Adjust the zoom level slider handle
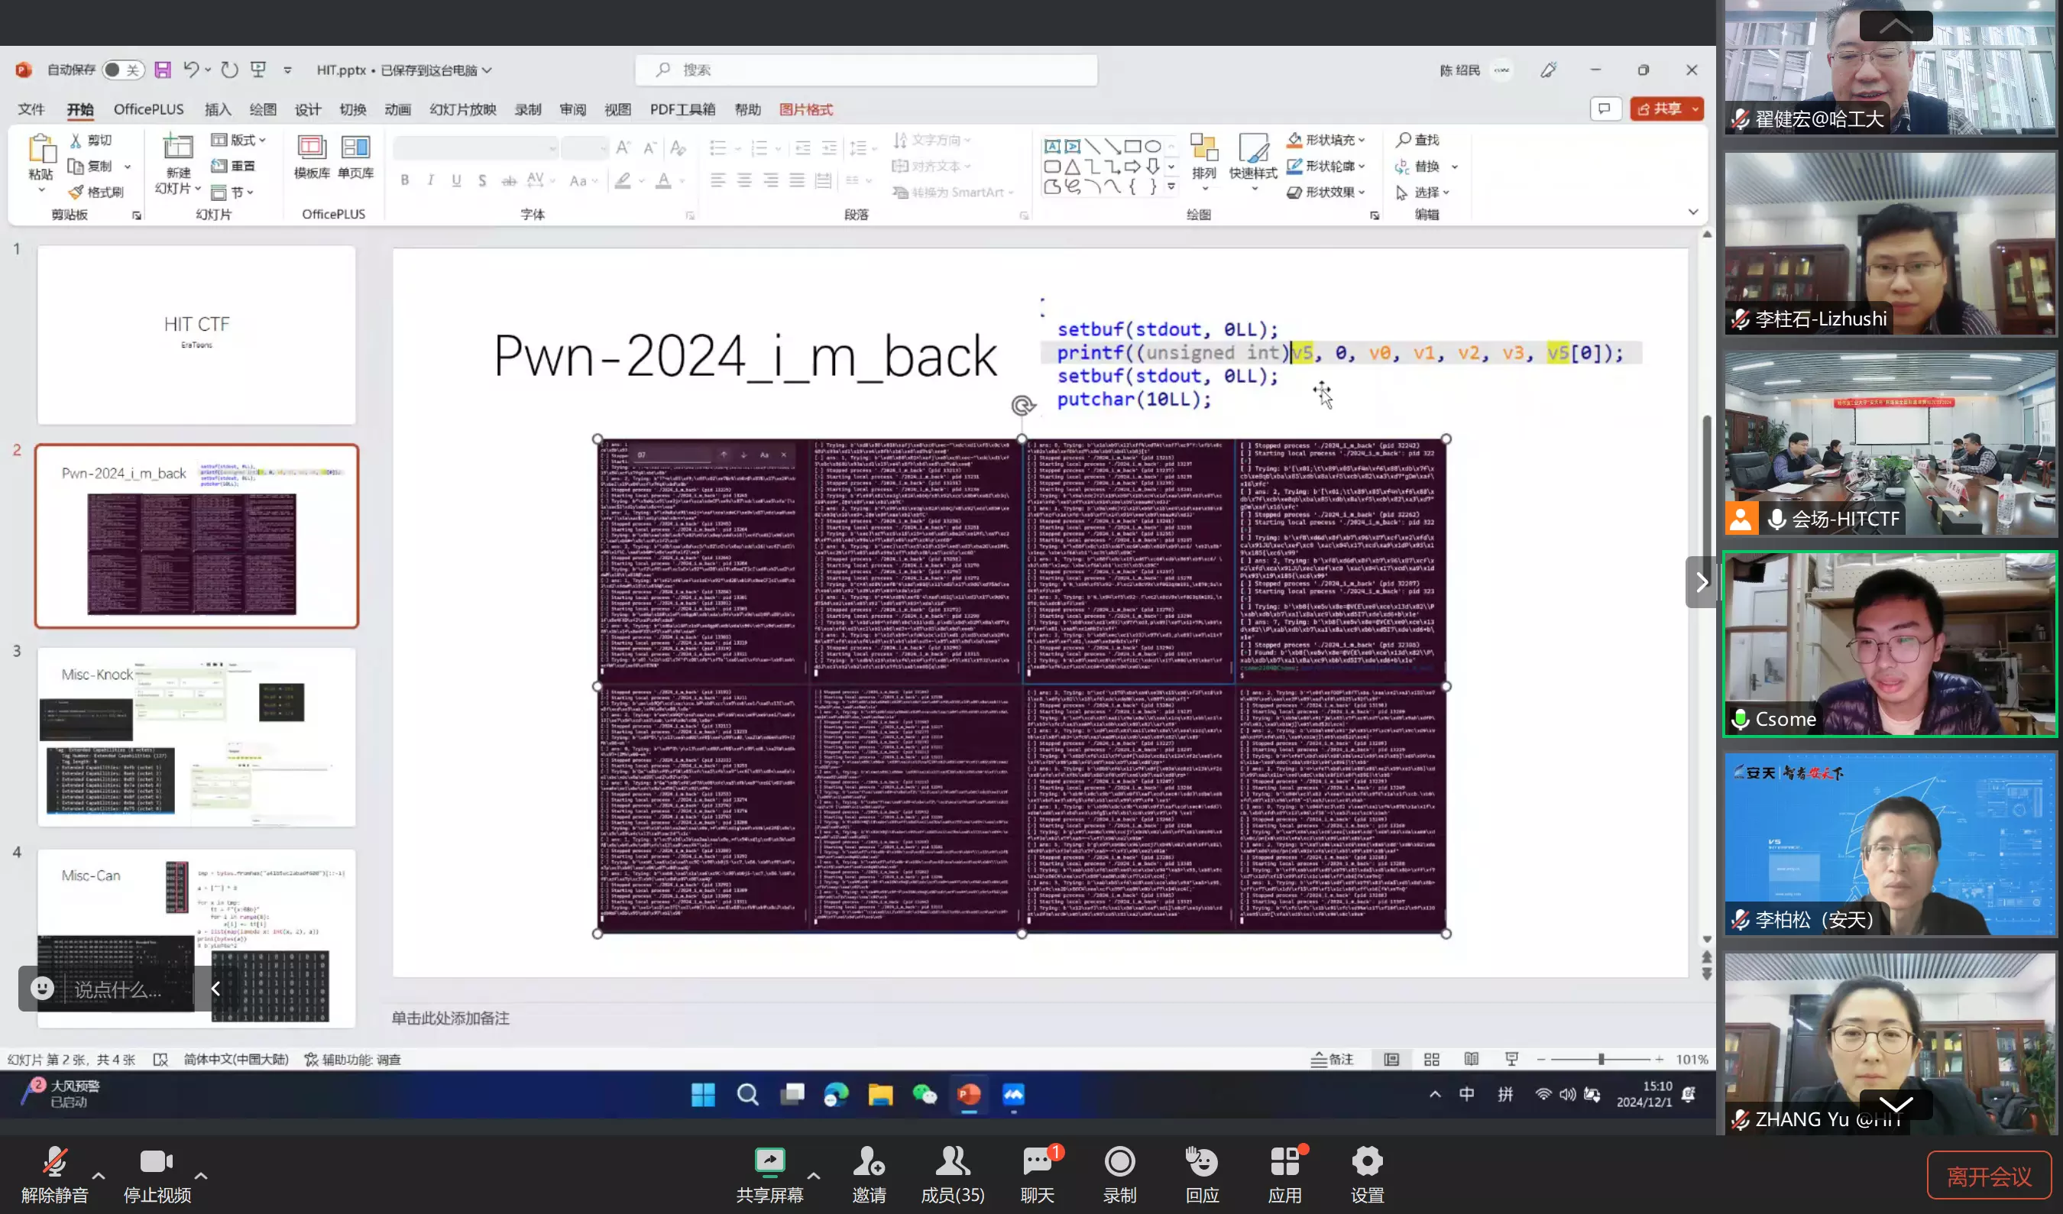Image resolution: width=2063 pixels, height=1214 pixels. (x=1601, y=1059)
